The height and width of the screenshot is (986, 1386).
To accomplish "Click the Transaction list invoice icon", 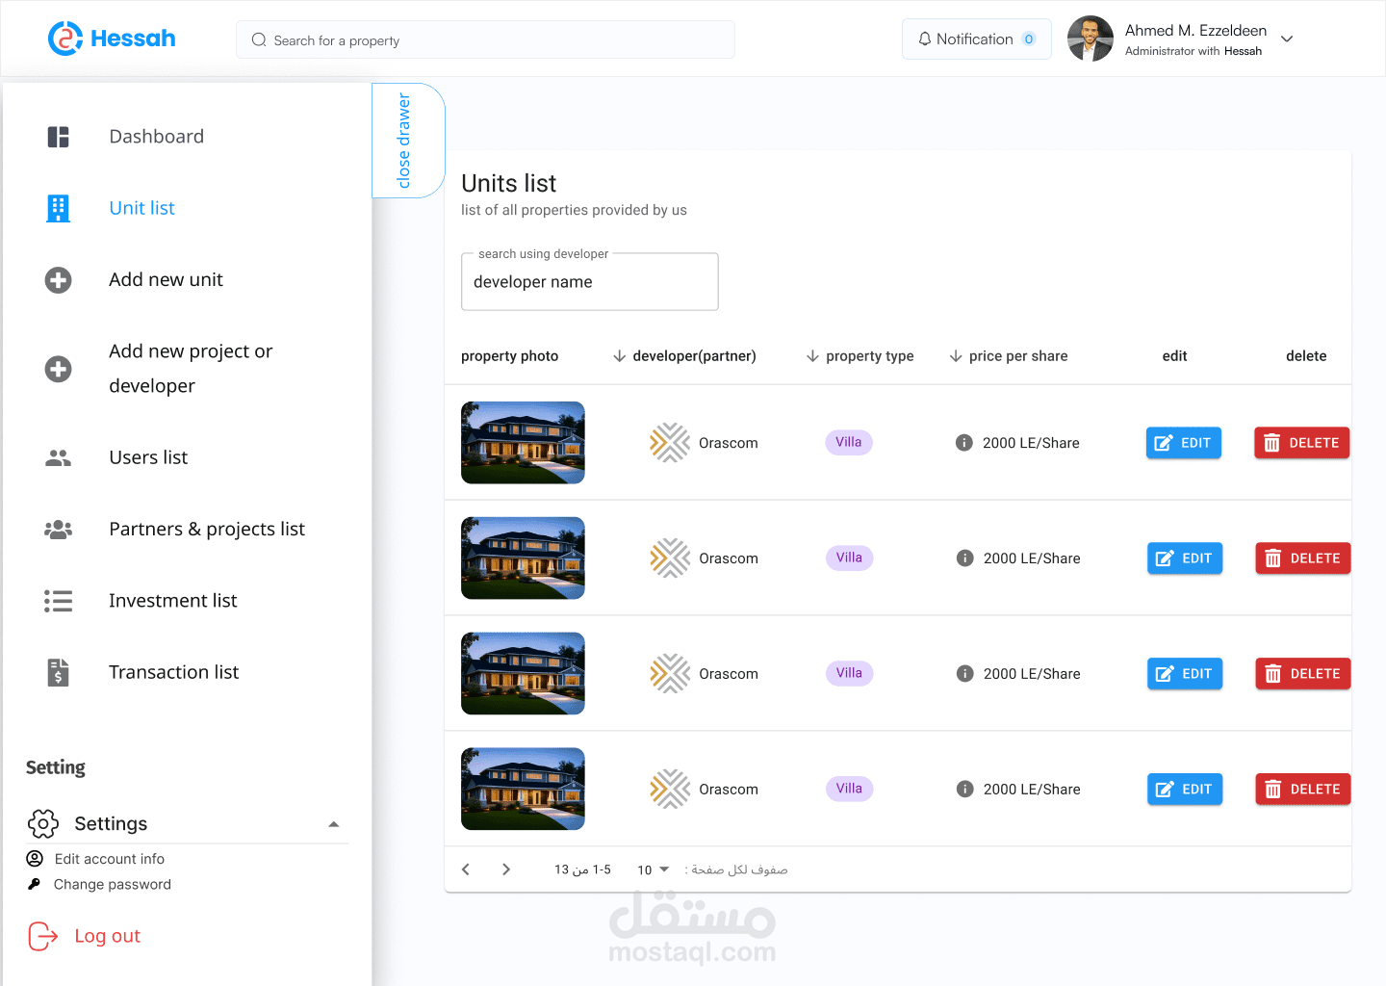I will pyautogui.click(x=59, y=672).
